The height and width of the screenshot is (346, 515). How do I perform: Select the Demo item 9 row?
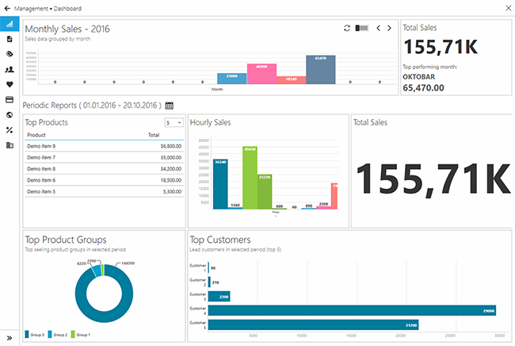(x=104, y=146)
